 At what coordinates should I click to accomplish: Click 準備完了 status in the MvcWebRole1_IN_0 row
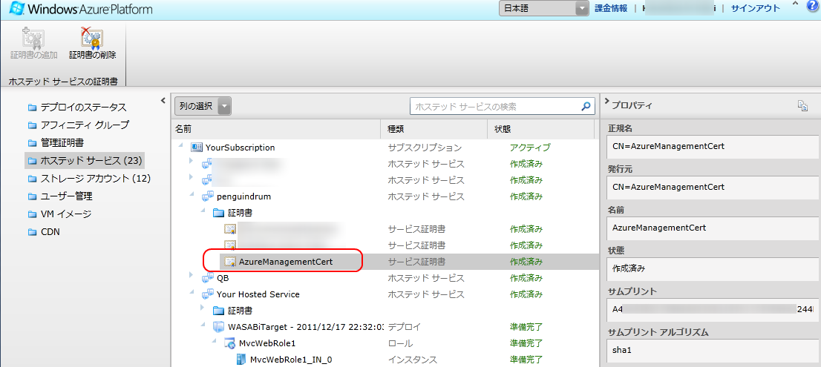(526, 360)
